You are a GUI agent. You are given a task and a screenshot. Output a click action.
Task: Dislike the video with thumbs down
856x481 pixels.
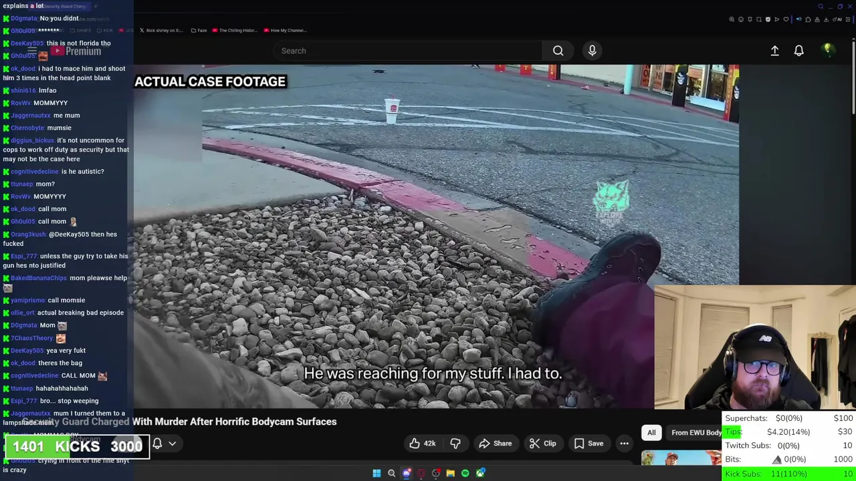[455, 444]
